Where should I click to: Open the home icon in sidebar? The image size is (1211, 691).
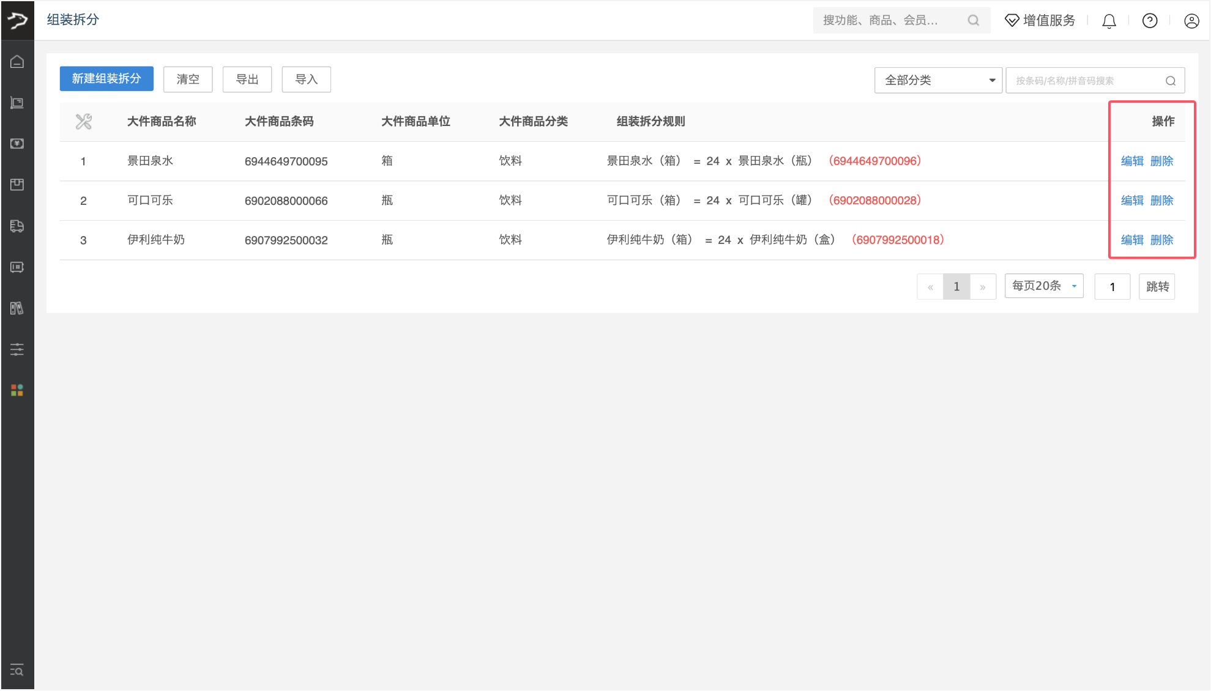pyautogui.click(x=17, y=62)
